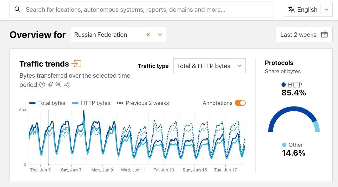Click the Protocols heading

(x=279, y=63)
